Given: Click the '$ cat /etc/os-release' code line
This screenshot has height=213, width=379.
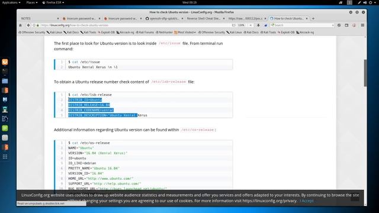Looking at the screenshot, I should click(x=89, y=143).
